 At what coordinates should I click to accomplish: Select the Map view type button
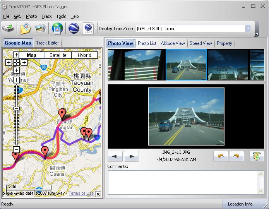click(32, 55)
